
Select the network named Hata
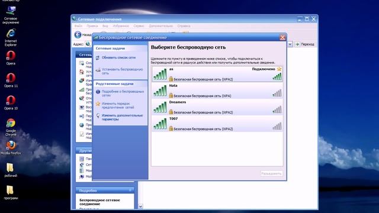click(217, 91)
